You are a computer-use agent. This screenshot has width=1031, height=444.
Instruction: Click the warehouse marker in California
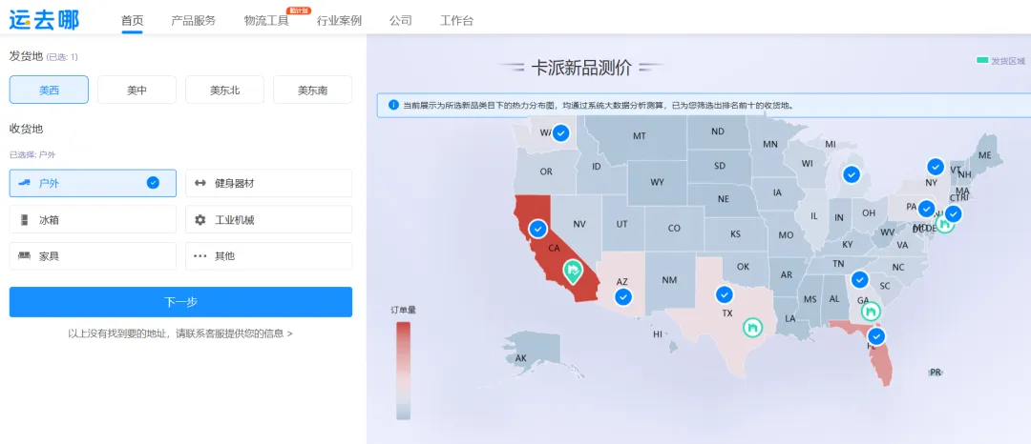[x=573, y=271]
